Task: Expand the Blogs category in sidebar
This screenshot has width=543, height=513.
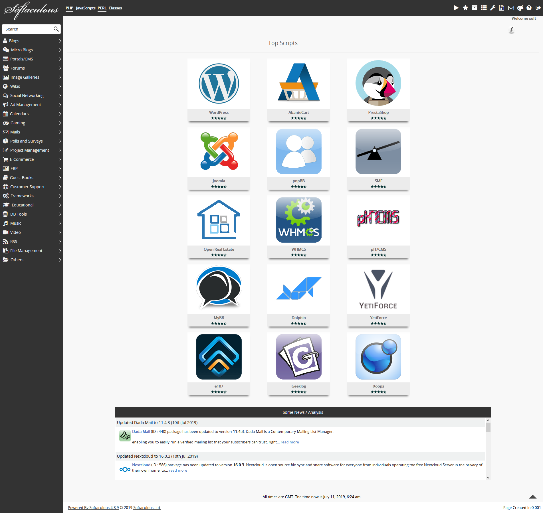Action: [31, 41]
